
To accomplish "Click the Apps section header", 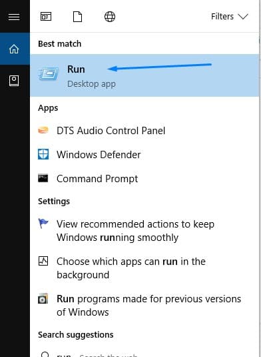I will (48, 108).
